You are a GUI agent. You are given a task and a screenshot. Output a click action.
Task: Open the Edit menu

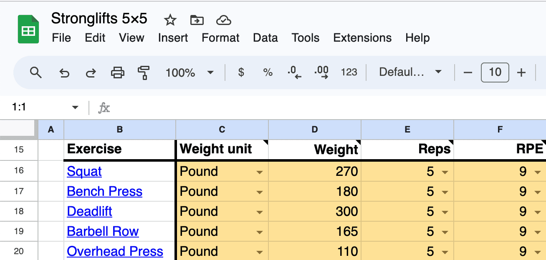coord(95,38)
